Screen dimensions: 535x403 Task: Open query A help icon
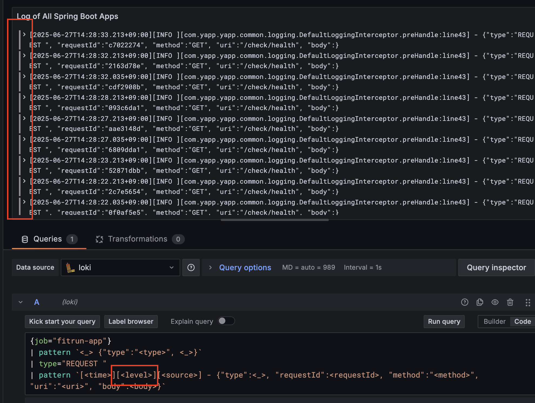(x=464, y=302)
